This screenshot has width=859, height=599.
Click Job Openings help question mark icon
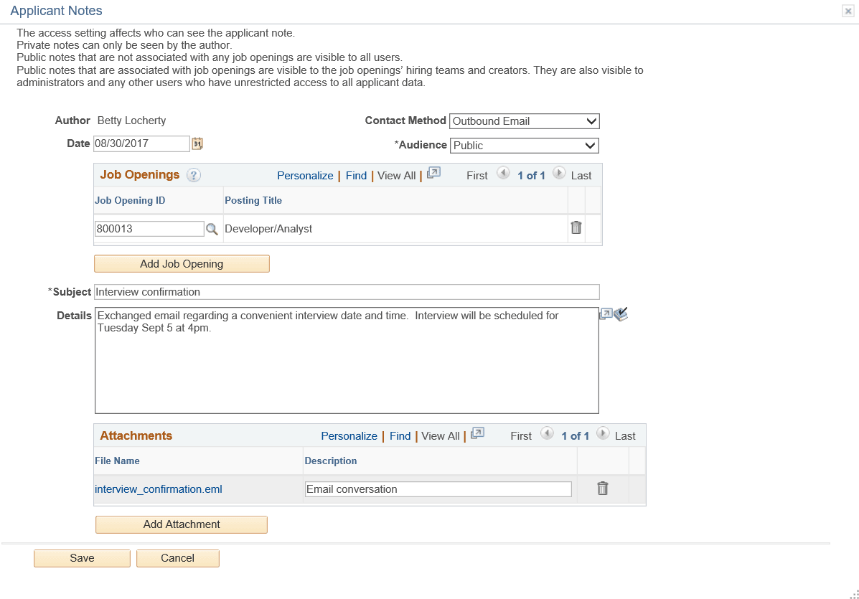tap(193, 175)
